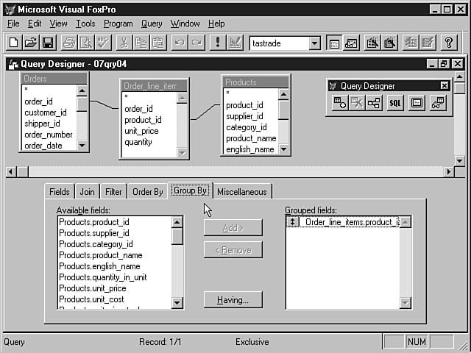Click the Open folder toolbar icon
The width and height of the screenshot is (471, 353).
pos(31,43)
